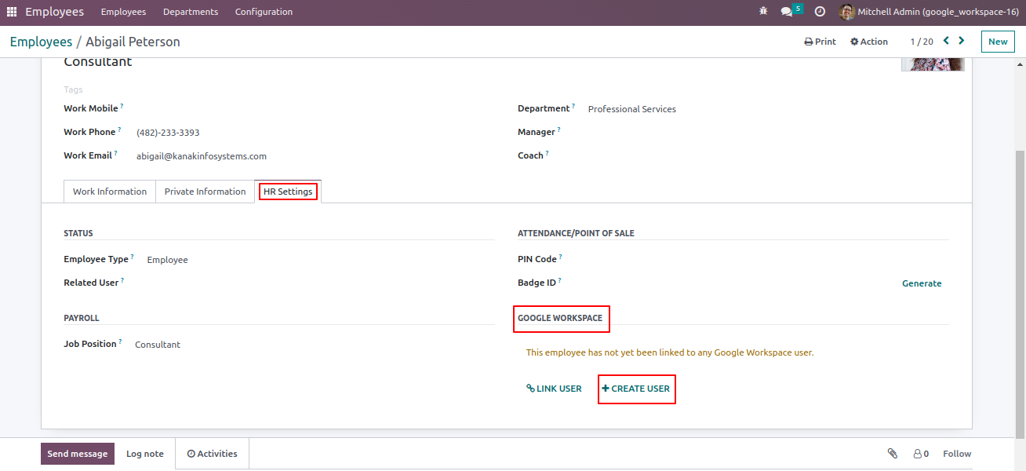Click help icon next to Job Position
This screenshot has width=1026, height=471.
click(x=120, y=341)
